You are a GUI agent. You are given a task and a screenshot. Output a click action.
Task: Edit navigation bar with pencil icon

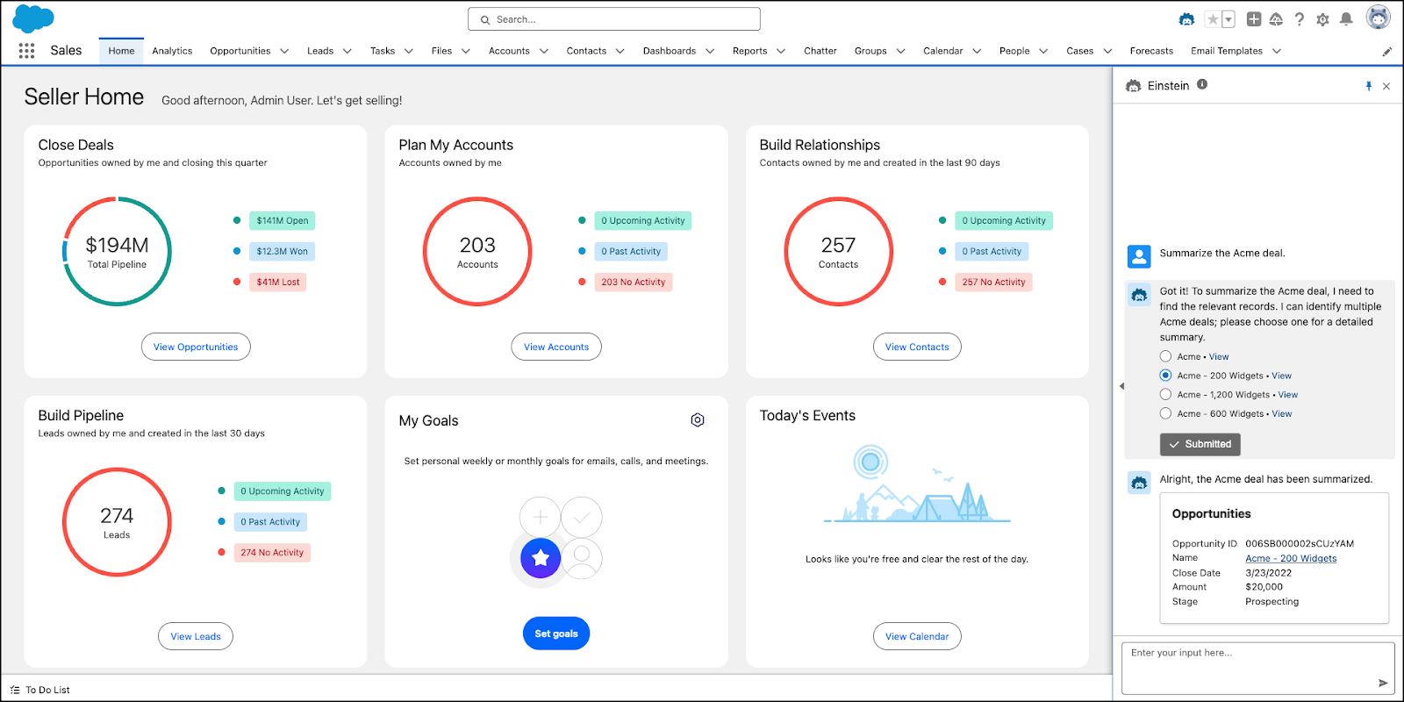(x=1386, y=52)
